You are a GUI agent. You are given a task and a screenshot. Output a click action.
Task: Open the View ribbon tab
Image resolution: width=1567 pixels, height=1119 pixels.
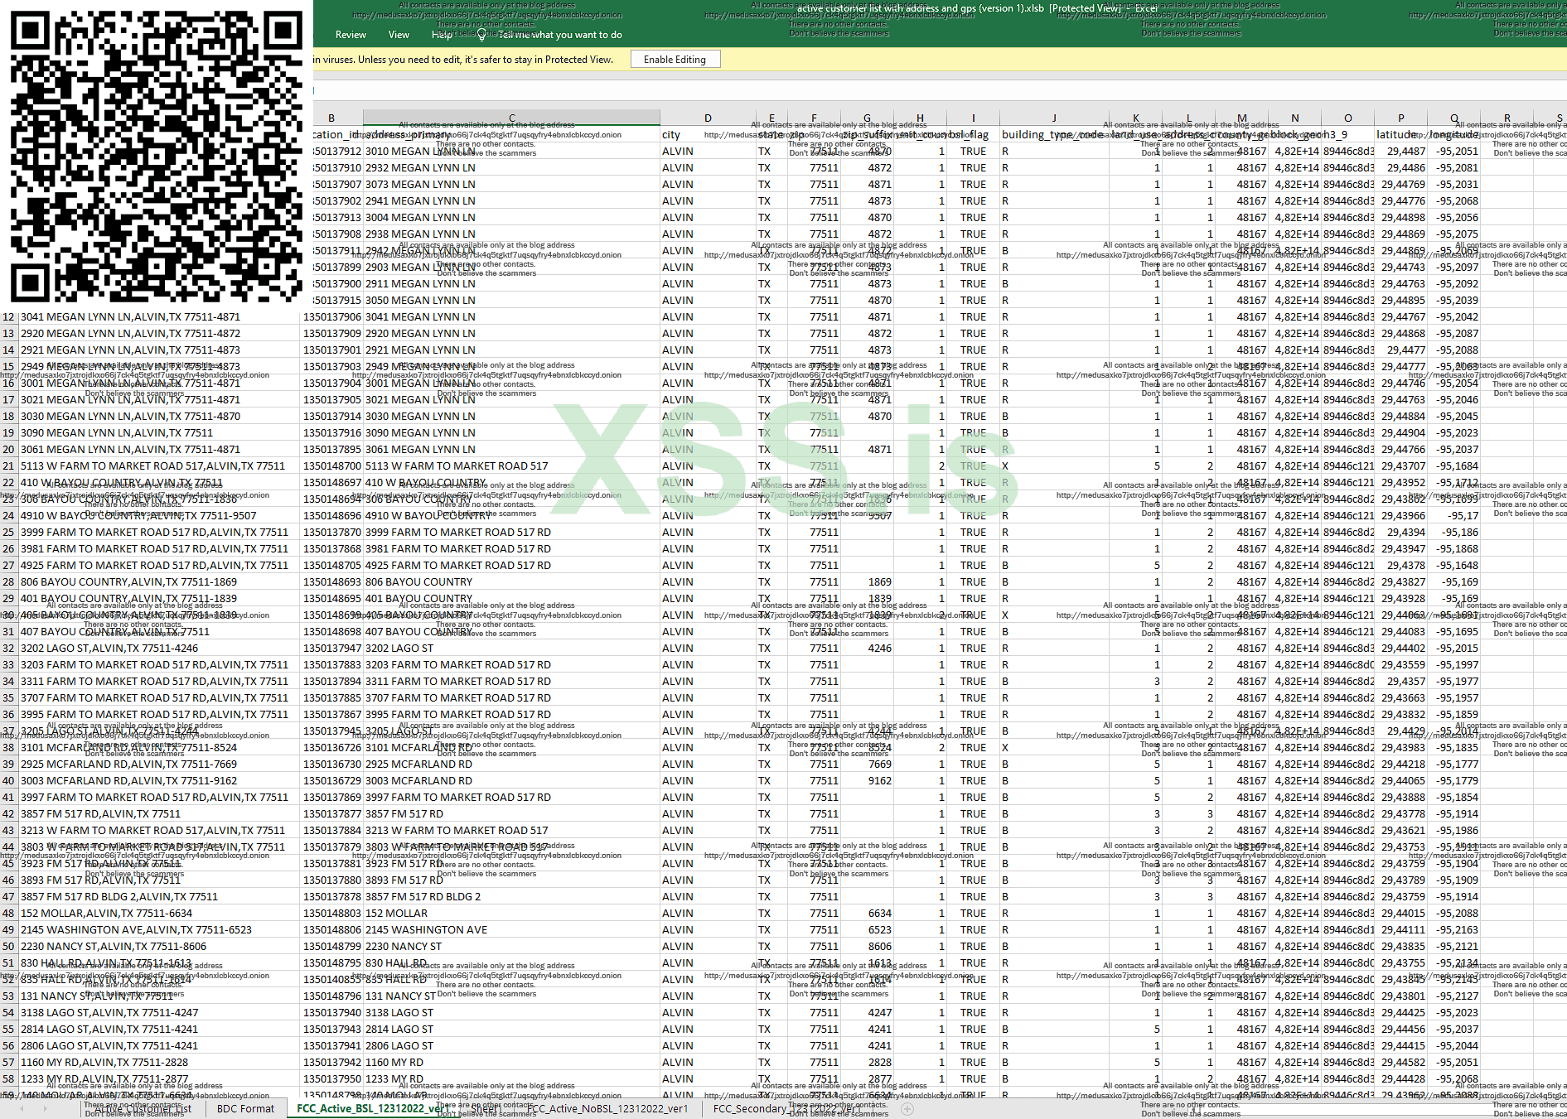pyautogui.click(x=399, y=35)
